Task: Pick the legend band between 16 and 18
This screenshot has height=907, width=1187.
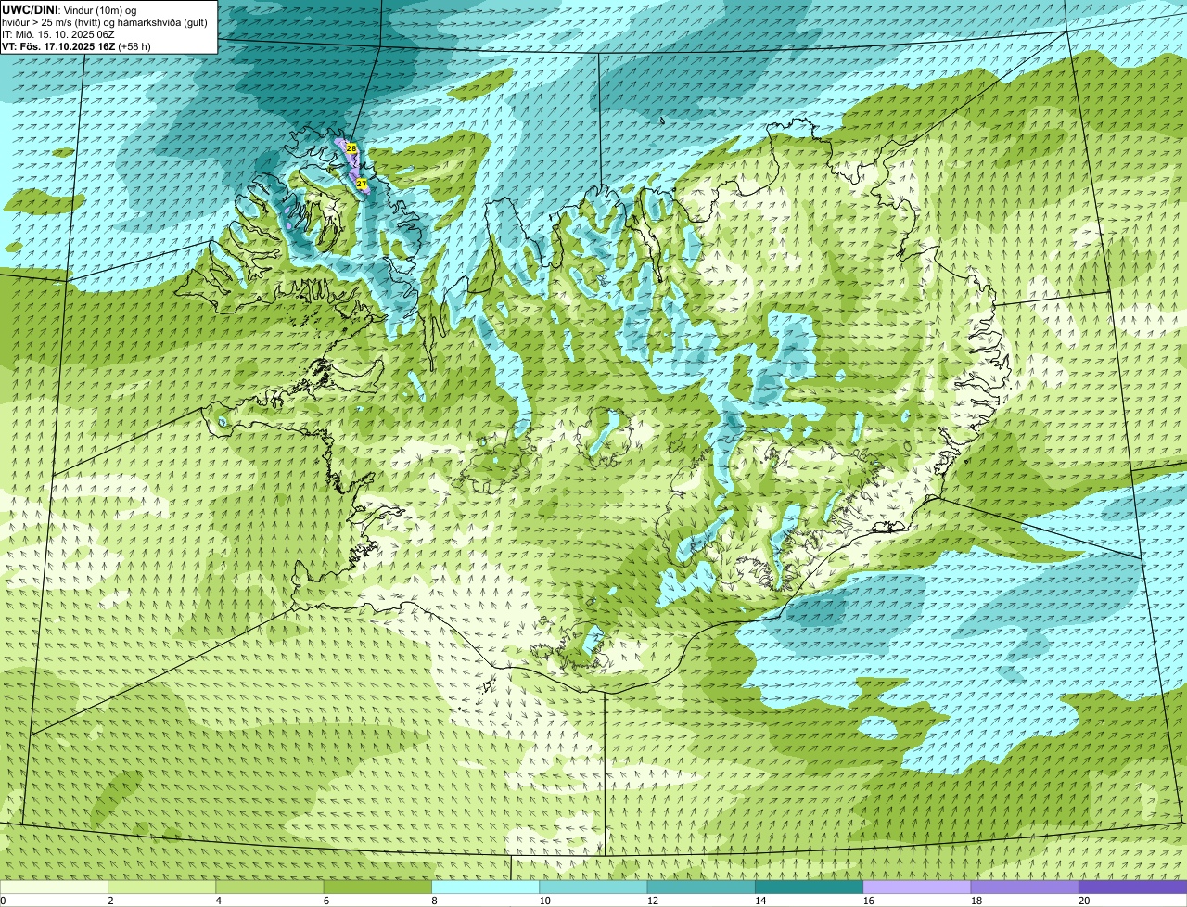Action: pos(917,887)
